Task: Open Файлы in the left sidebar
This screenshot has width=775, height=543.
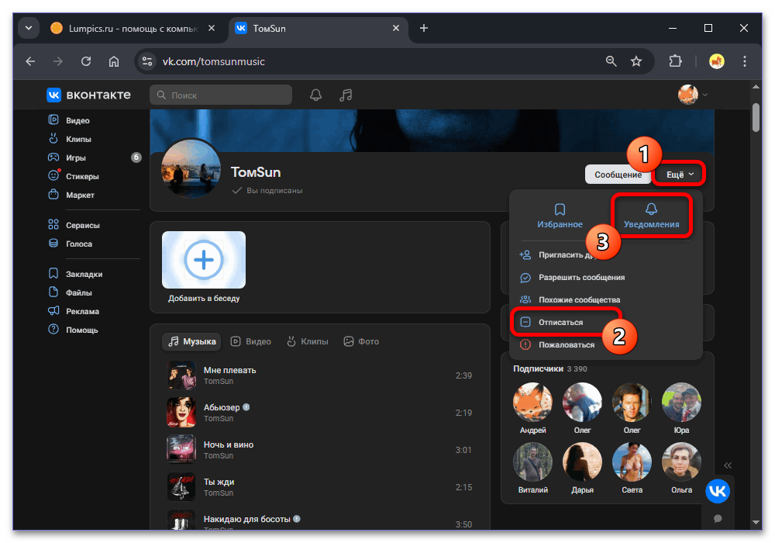Action: pyautogui.click(x=71, y=292)
